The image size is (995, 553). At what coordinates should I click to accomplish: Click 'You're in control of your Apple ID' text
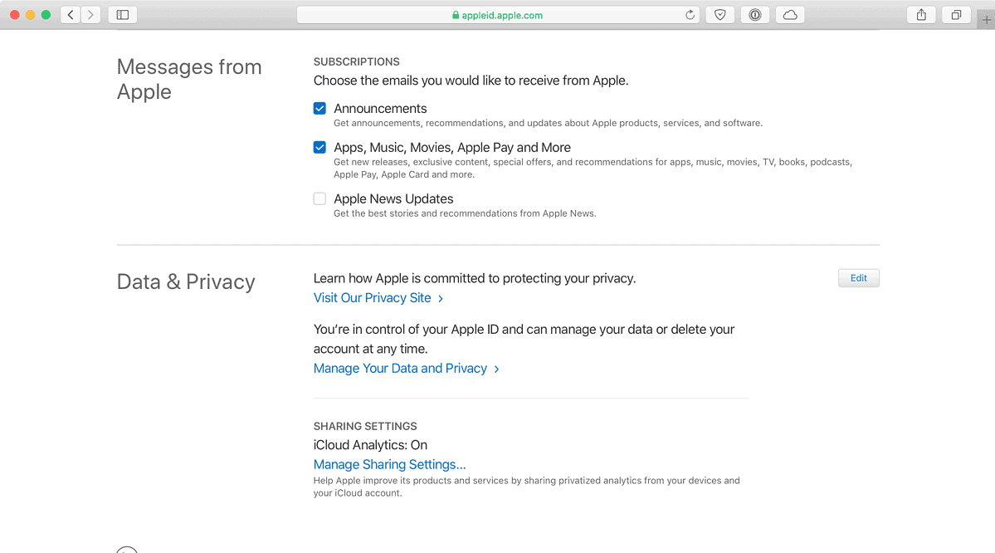pyautogui.click(x=524, y=339)
